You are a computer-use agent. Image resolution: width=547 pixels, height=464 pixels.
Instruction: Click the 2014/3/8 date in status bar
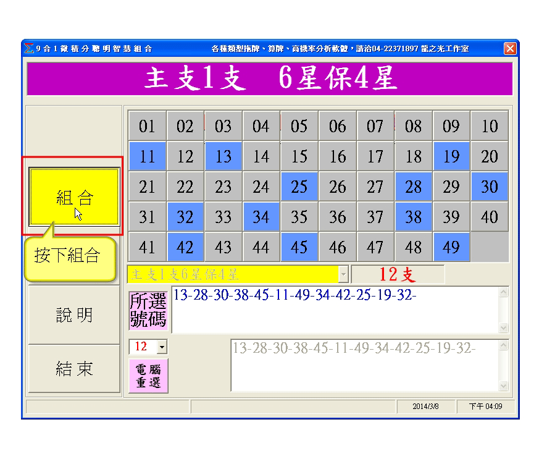pyautogui.click(x=425, y=407)
